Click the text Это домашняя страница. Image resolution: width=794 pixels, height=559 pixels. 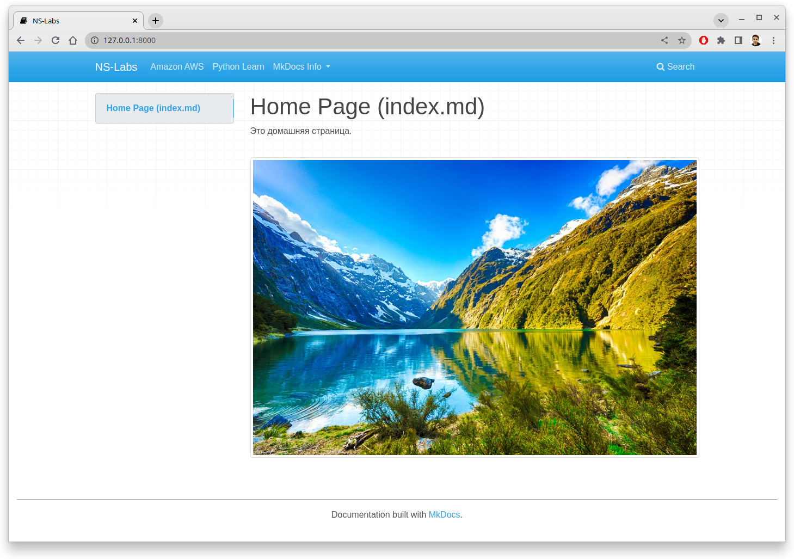tap(301, 131)
